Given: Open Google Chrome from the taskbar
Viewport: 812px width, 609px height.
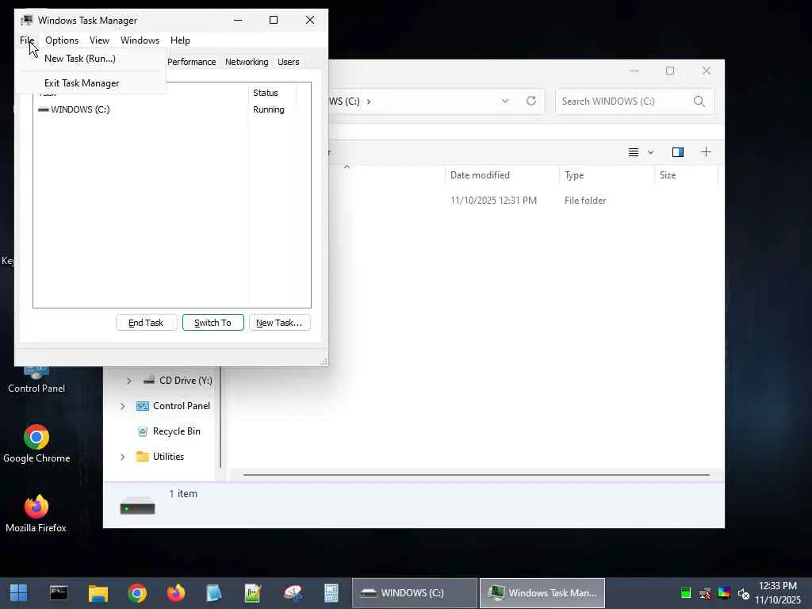Looking at the screenshot, I should tap(137, 593).
